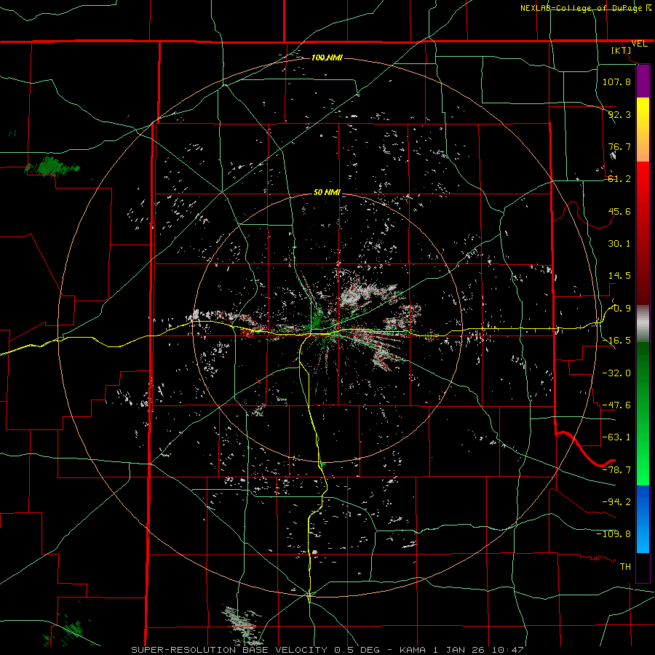Pick the purple segment of velocity scale
This screenshot has height=655, width=655.
click(x=643, y=82)
